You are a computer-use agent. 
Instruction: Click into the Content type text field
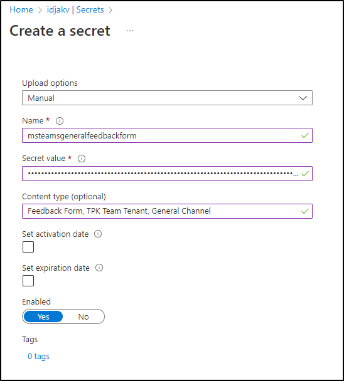(x=167, y=211)
